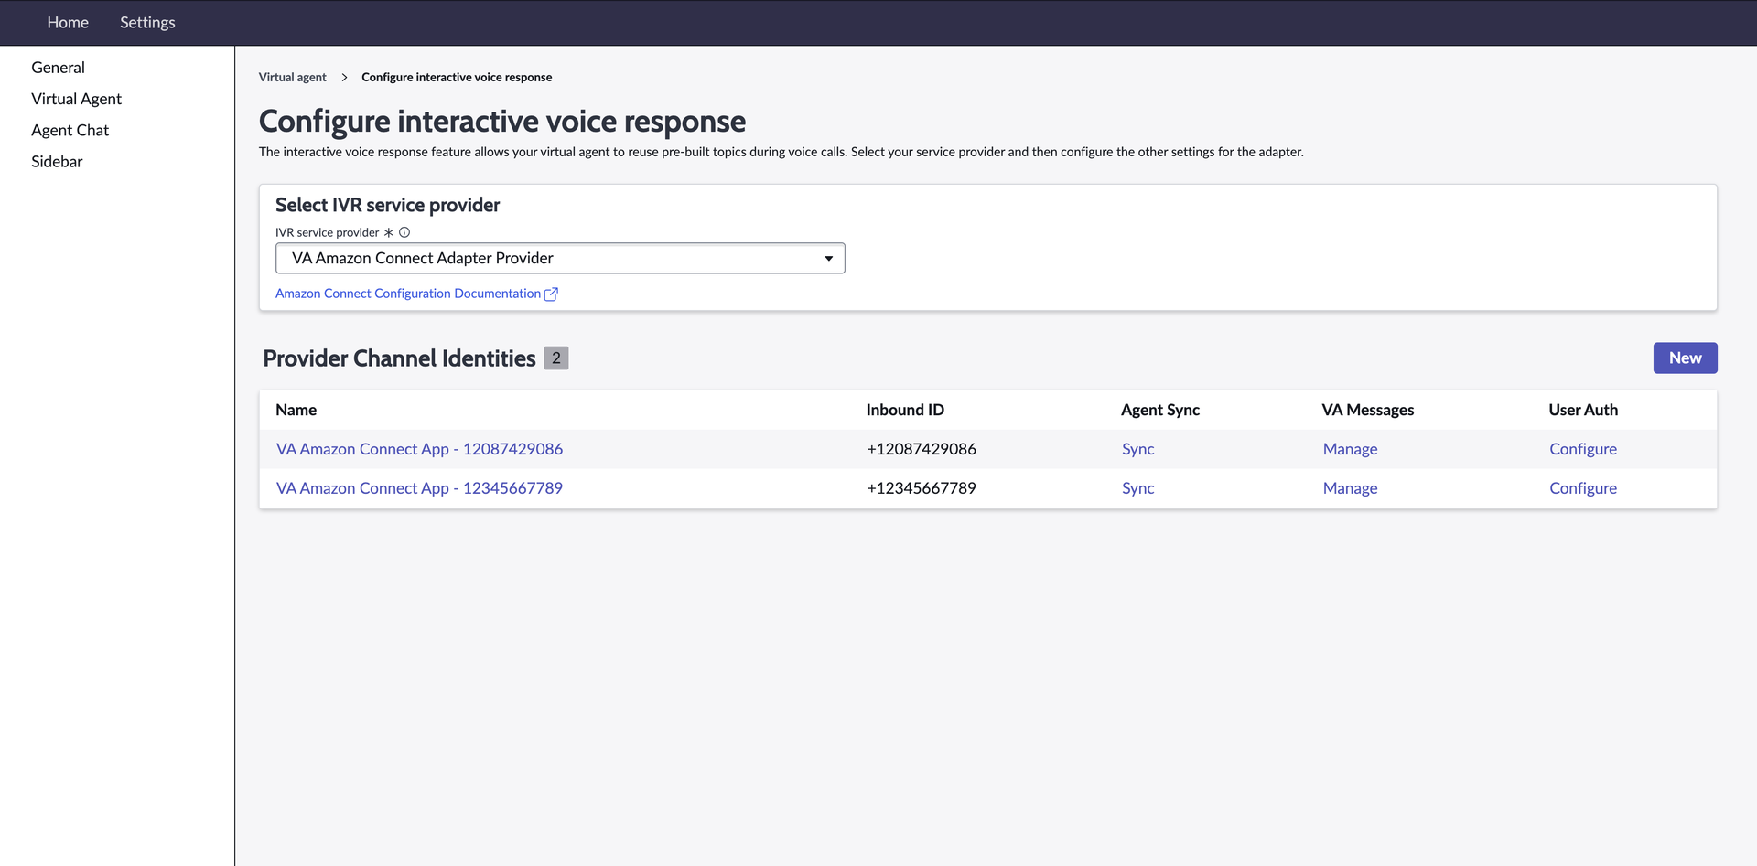Click Sync for the 12087429086 row
The width and height of the screenshot is (1757, 866).
point(1137,449)
